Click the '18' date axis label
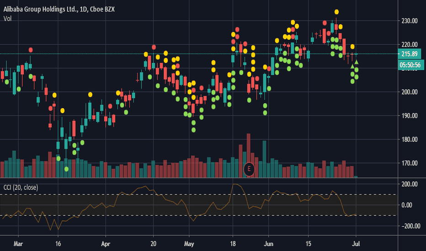Viewport: 426px width, 251px height. (x=233, y=244)
